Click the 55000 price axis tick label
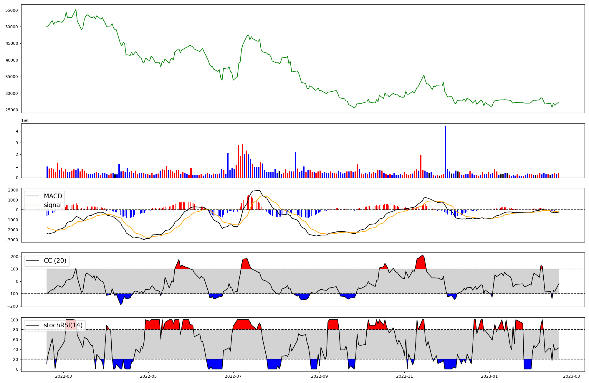Screen dimensions: 589x383 pyautogui.click(x=12, y=10)
